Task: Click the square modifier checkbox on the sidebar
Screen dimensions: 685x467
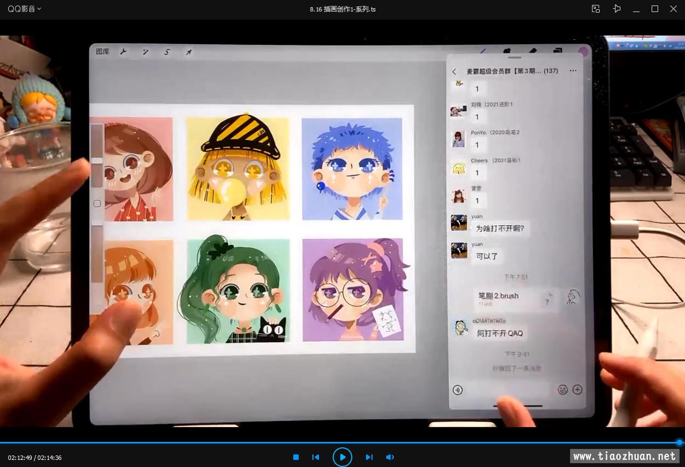Action: [x=97, y=203]
